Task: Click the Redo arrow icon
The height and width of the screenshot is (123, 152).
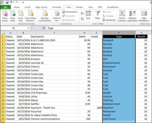Action: [x=17, y=2]
